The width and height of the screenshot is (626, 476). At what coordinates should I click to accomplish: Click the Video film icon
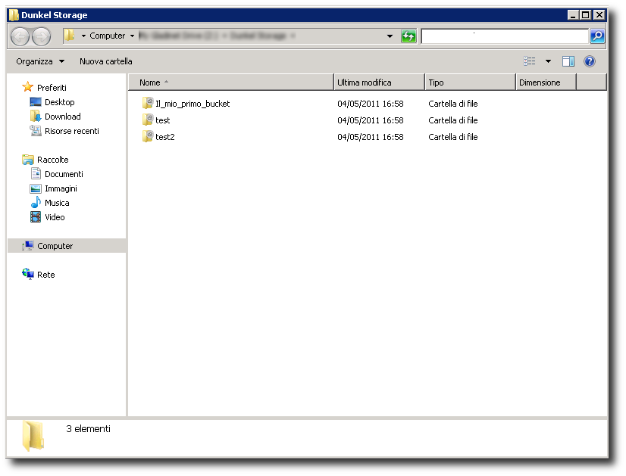coord(36,217)
